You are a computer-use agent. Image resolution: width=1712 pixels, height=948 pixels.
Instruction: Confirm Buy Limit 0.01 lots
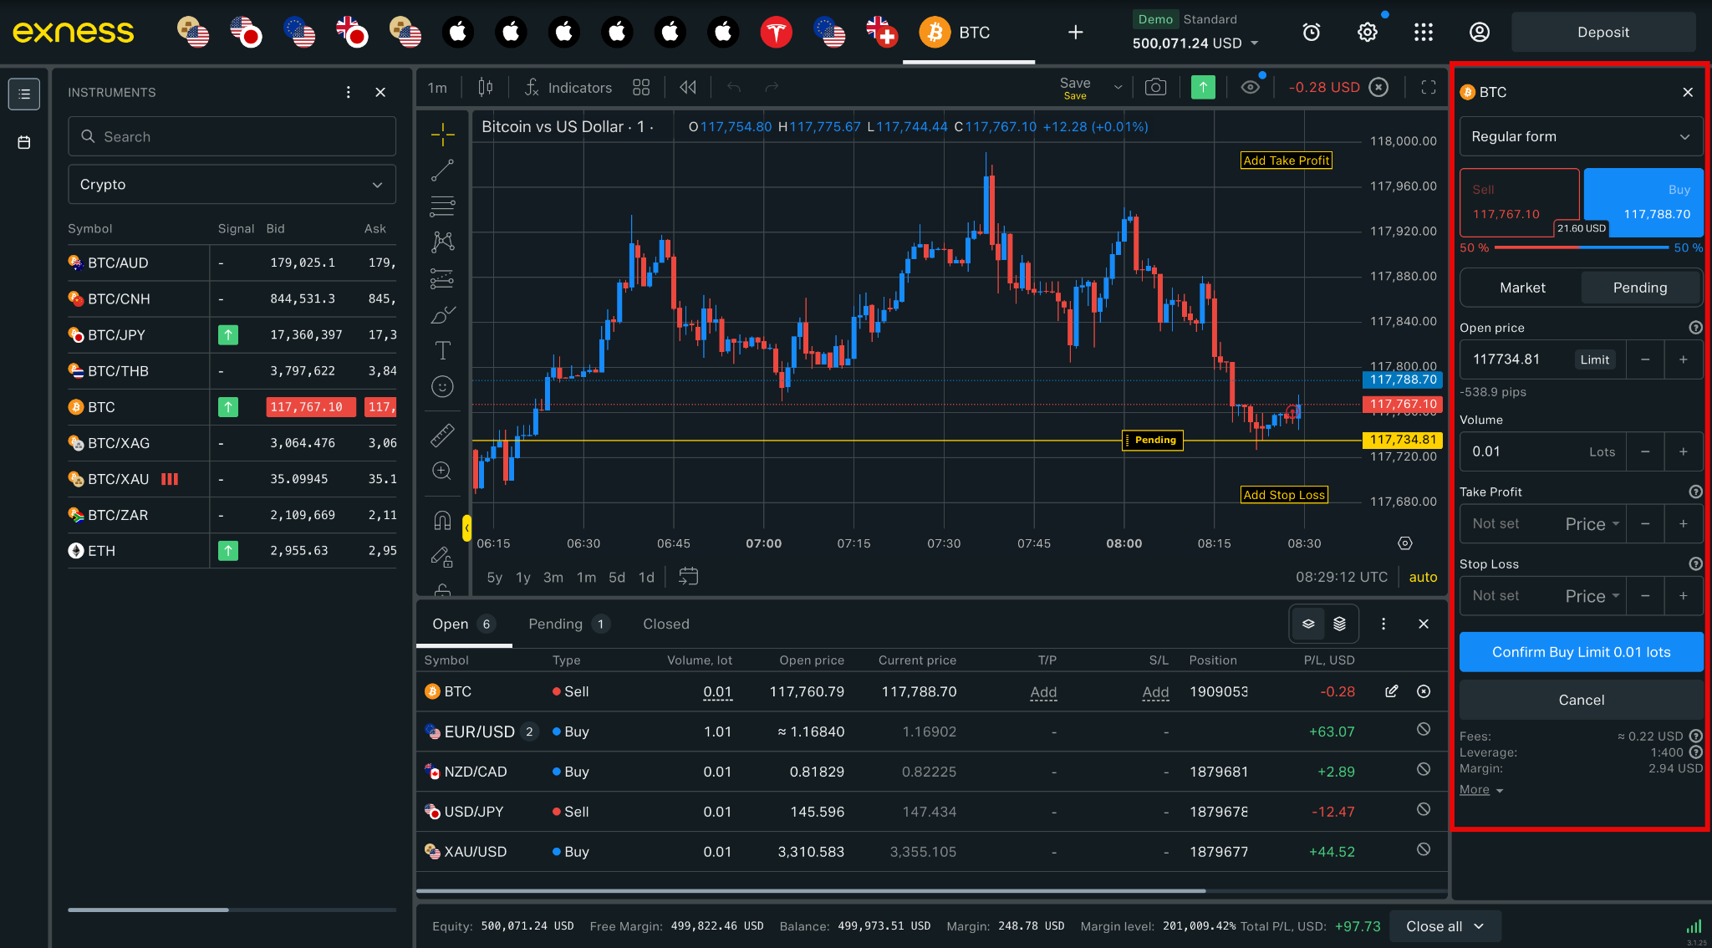tap(1581, 652)
